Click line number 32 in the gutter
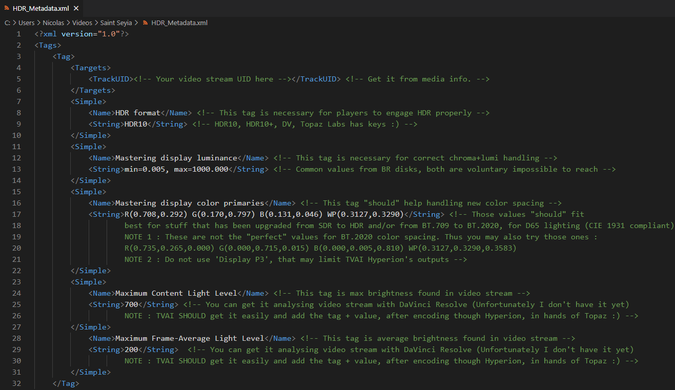Screen dimensions: 675x390 point(16,383)
